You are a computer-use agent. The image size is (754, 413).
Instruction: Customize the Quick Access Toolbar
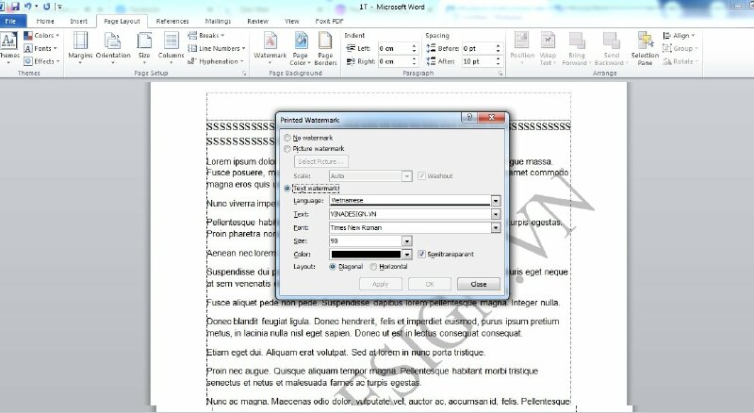59,7
